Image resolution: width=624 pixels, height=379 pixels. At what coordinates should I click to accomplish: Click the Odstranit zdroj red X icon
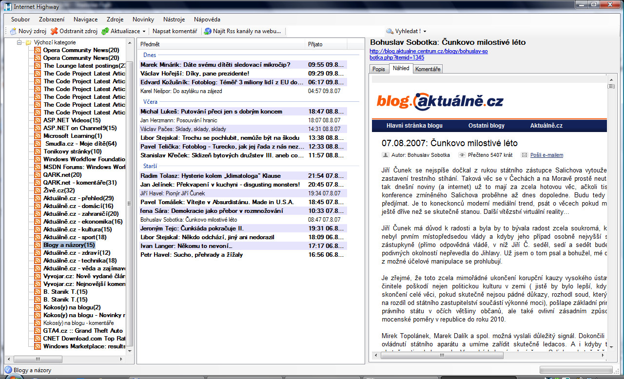click(54, 31)
